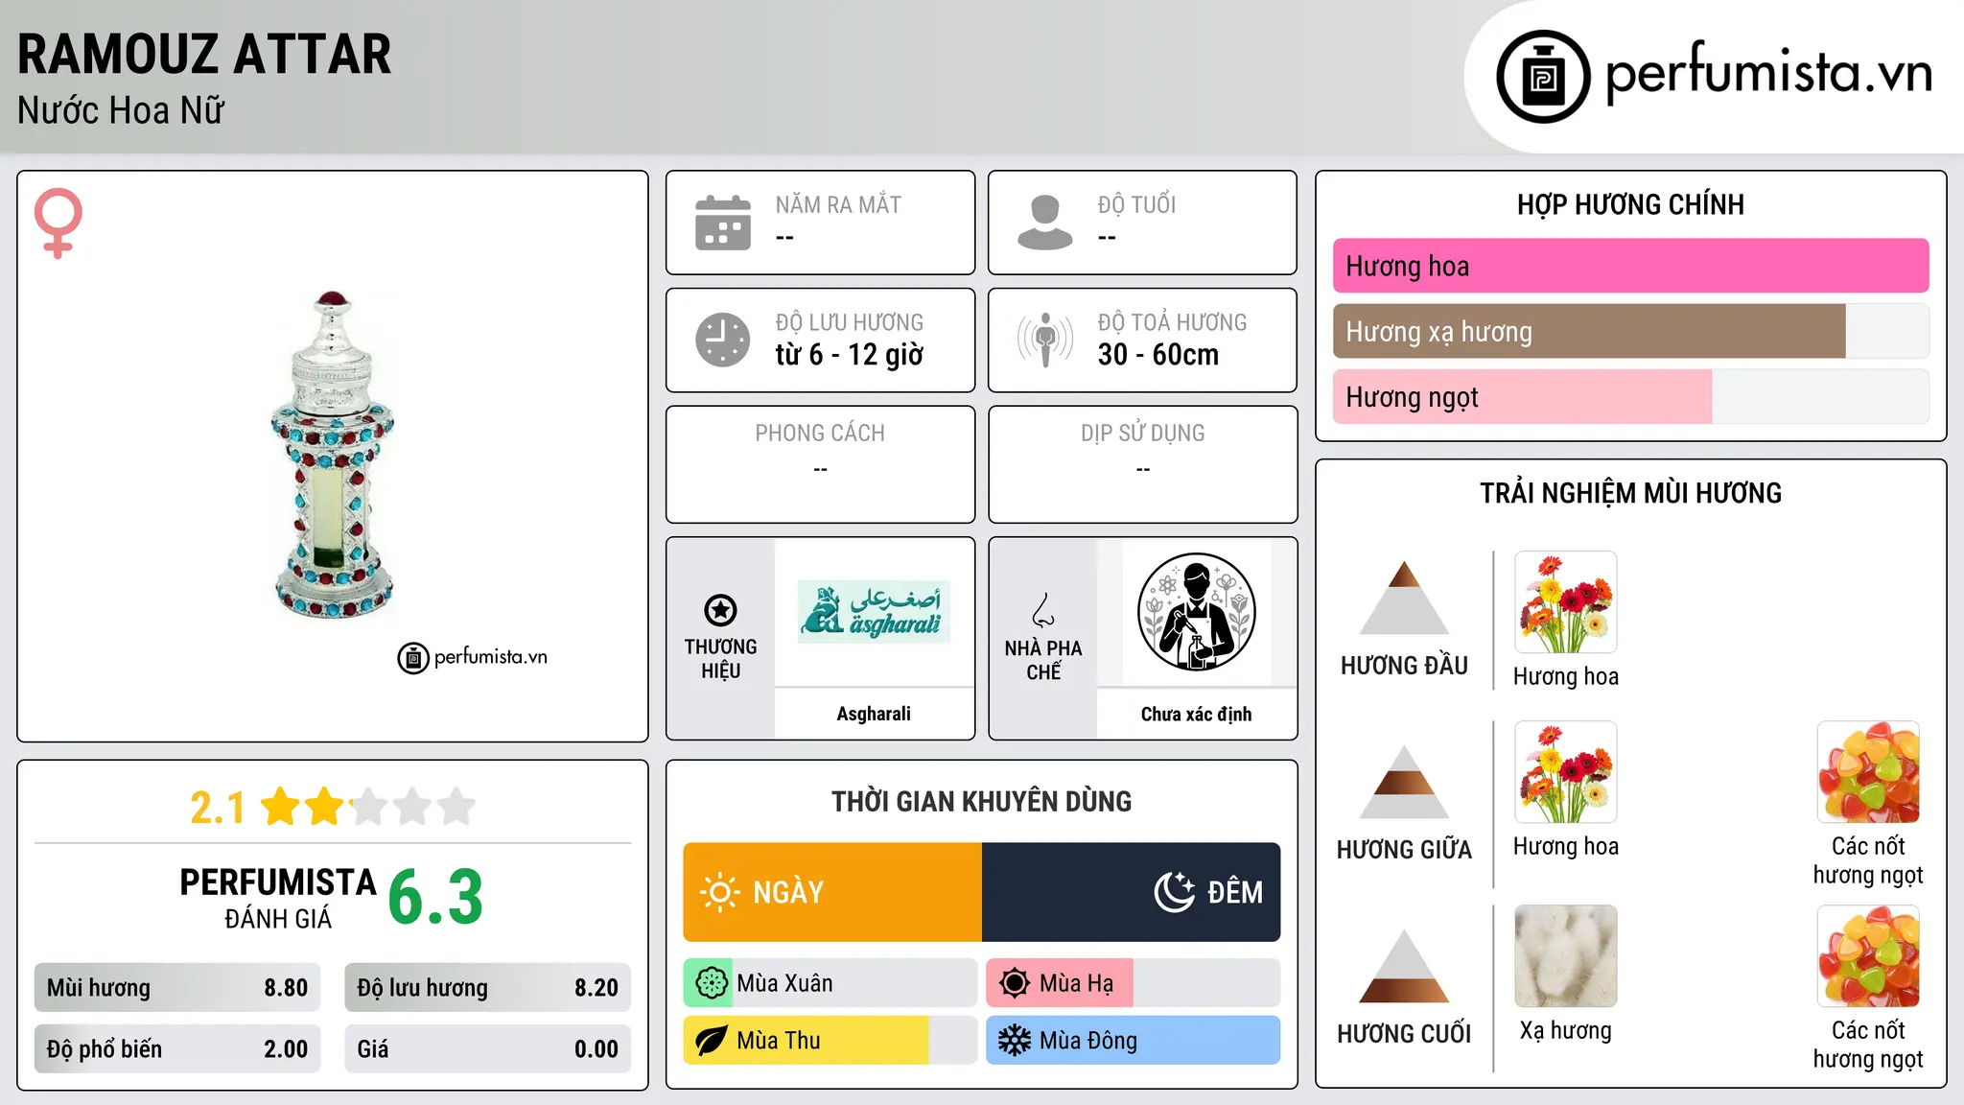
Task: Select the flower thumbnail in the Hương giữa row
Action: (1565, 772)
